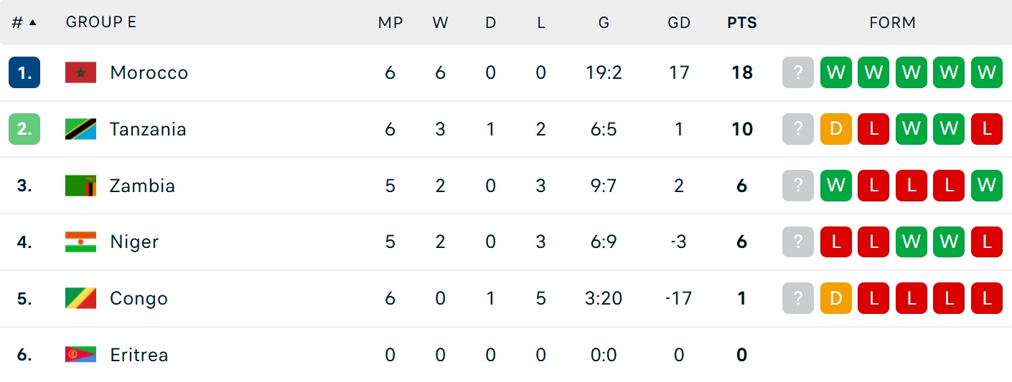The height and width of the screenshot is (382, 1012).
Task: Click the Niger flag icon
Action: coord(80,242)
